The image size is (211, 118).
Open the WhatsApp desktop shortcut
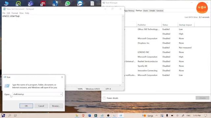pyautogui.click(x=68, y=3)
